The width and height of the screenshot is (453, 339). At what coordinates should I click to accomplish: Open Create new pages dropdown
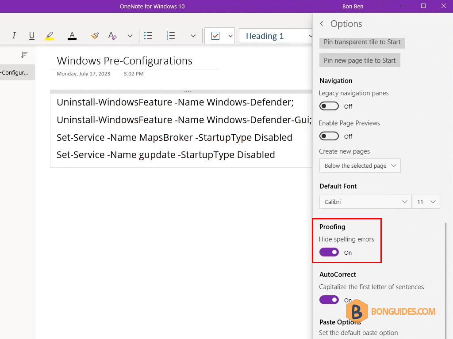pos(360,166)
